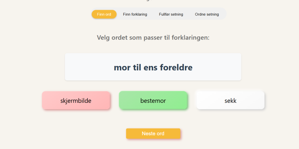Click the red-highlighted wrong answer option
Screen dimensions: 299x149
(x=76, y=101)
